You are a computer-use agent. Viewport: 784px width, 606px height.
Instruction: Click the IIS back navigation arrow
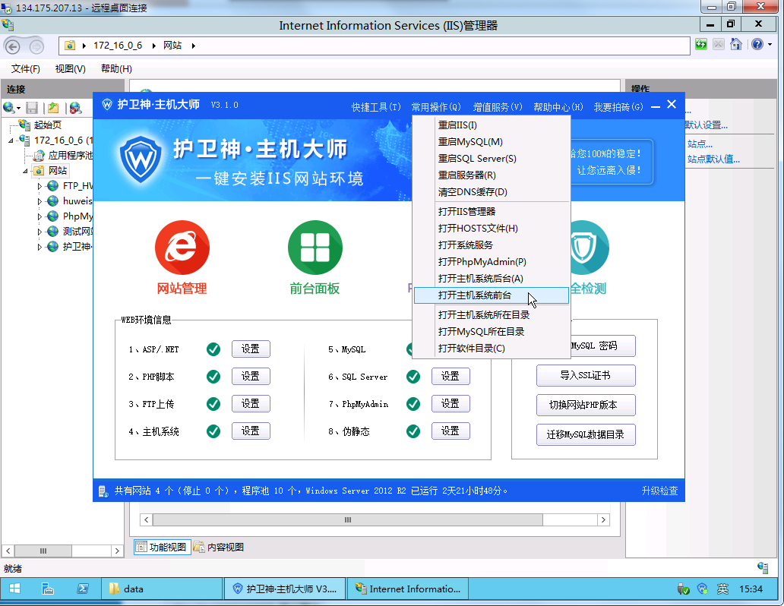[x=12, y=46]
